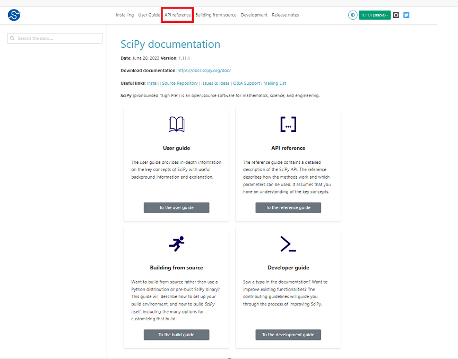Open the API reference nav item
The height and width of the screenshot is (359, 458).
click(178, 15)
